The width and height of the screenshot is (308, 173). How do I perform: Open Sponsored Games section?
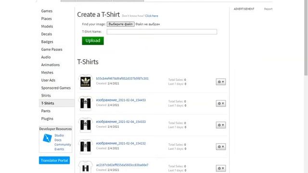(56, 88)
